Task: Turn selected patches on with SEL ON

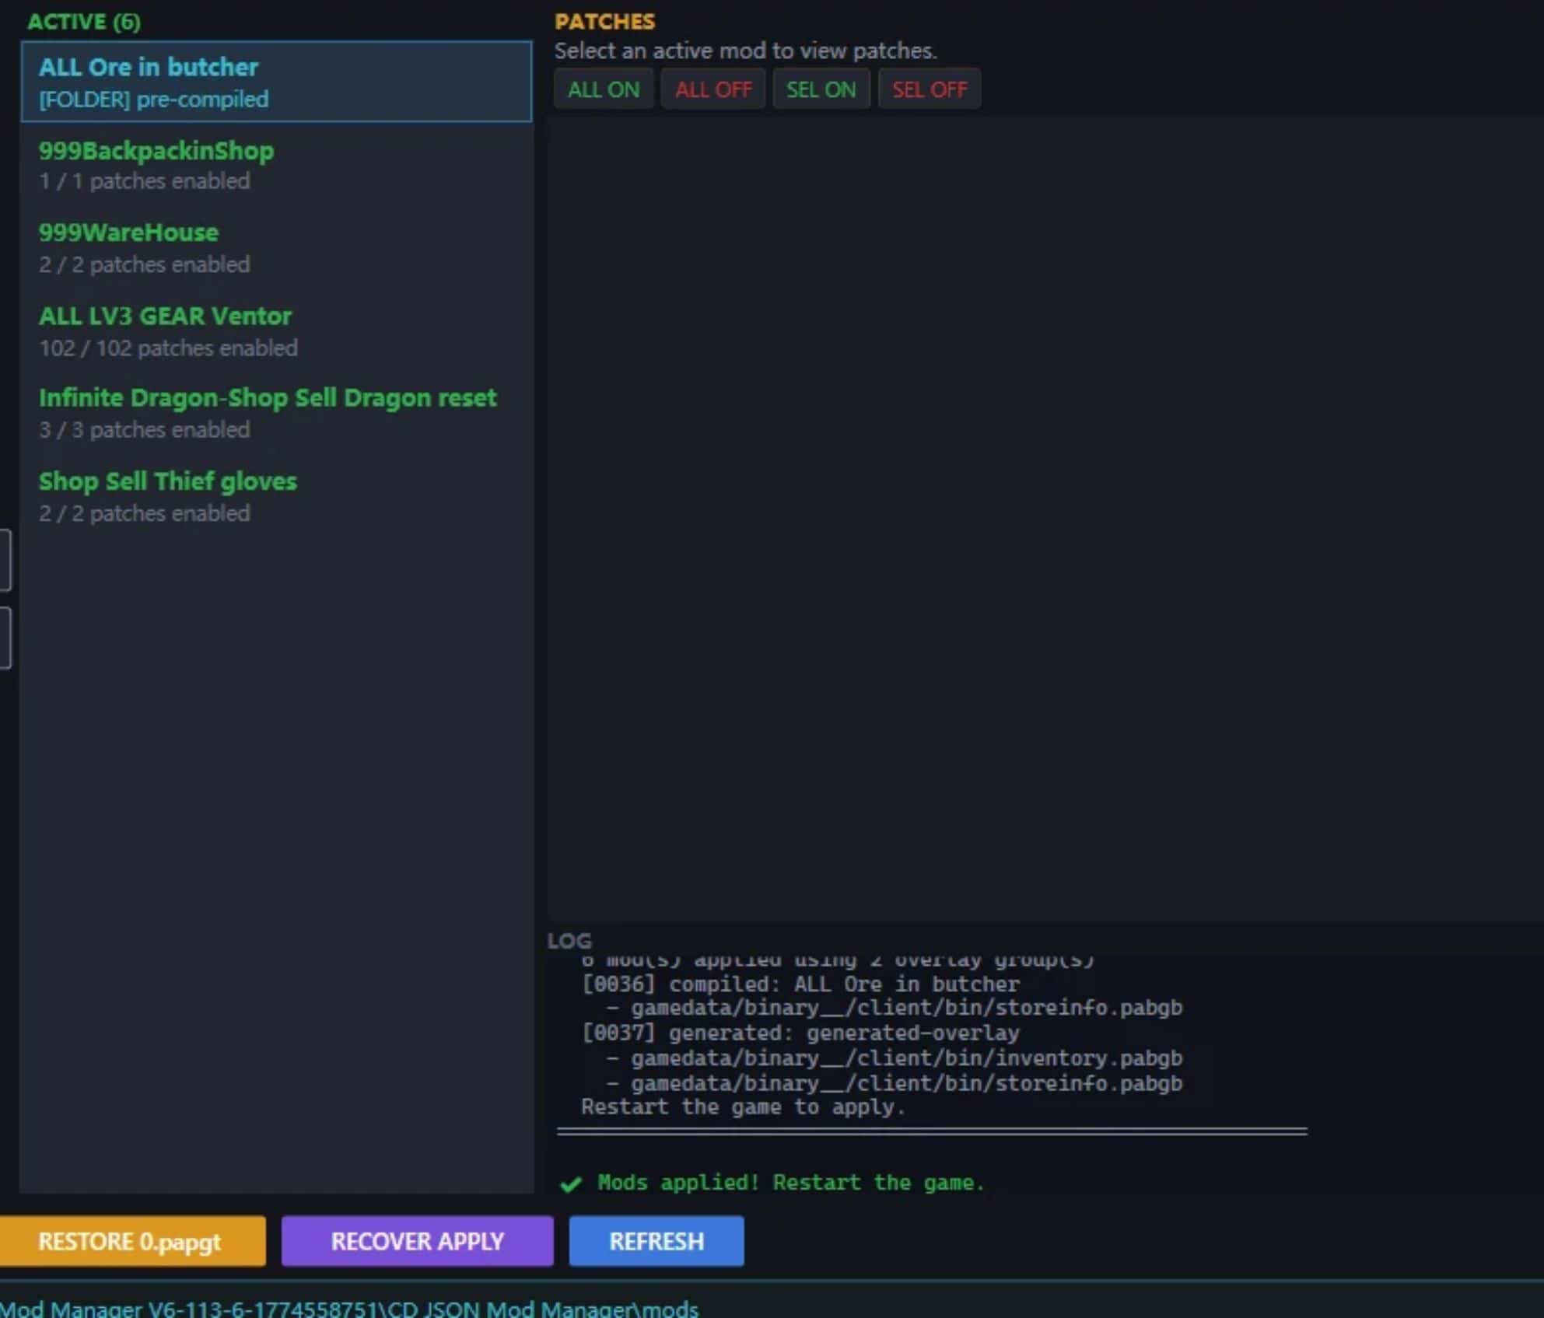Action: [821, 89]
